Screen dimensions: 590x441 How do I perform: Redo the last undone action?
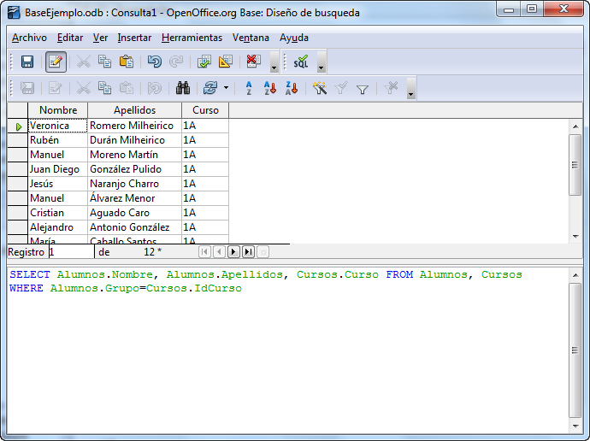(176, 62)
